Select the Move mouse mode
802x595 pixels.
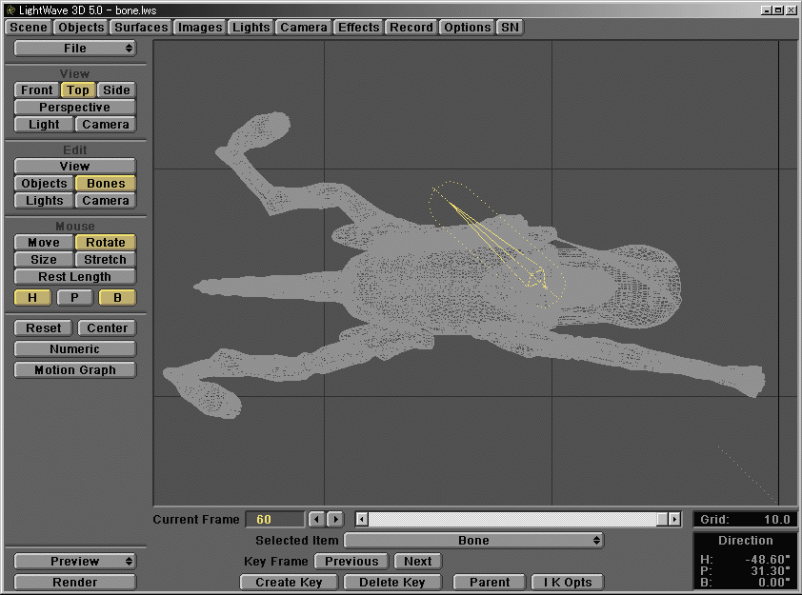43,242
